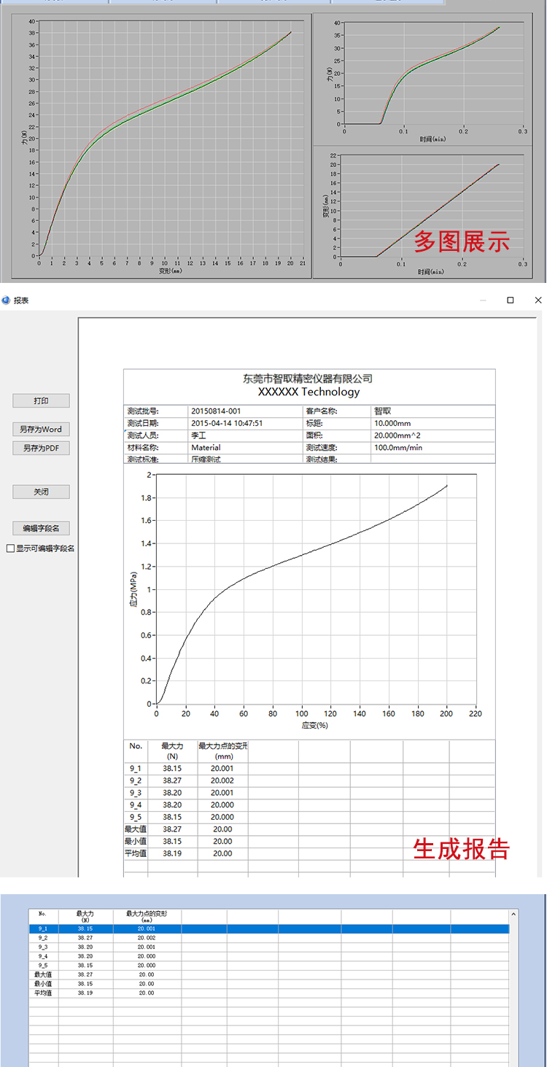Enable the 显示可编辑字段名 checkbox
Screen dimensions: 547x1067
(x=10, y=548)
